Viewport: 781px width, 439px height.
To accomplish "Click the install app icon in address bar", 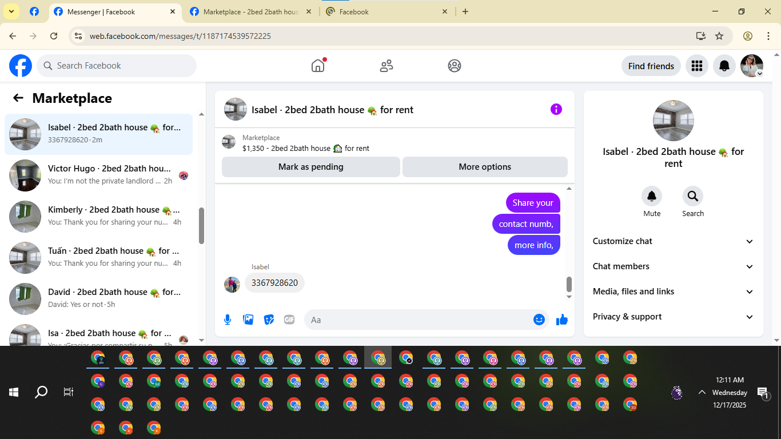I will 701,36.
